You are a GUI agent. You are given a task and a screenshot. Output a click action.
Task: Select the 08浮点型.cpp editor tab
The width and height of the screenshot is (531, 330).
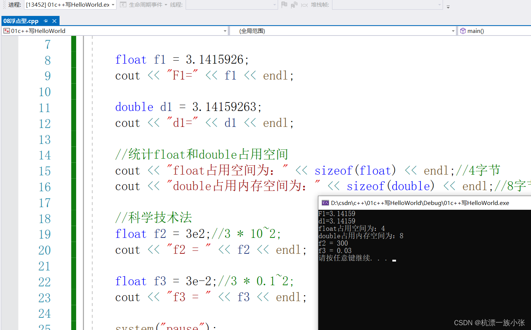coord(21,21)
